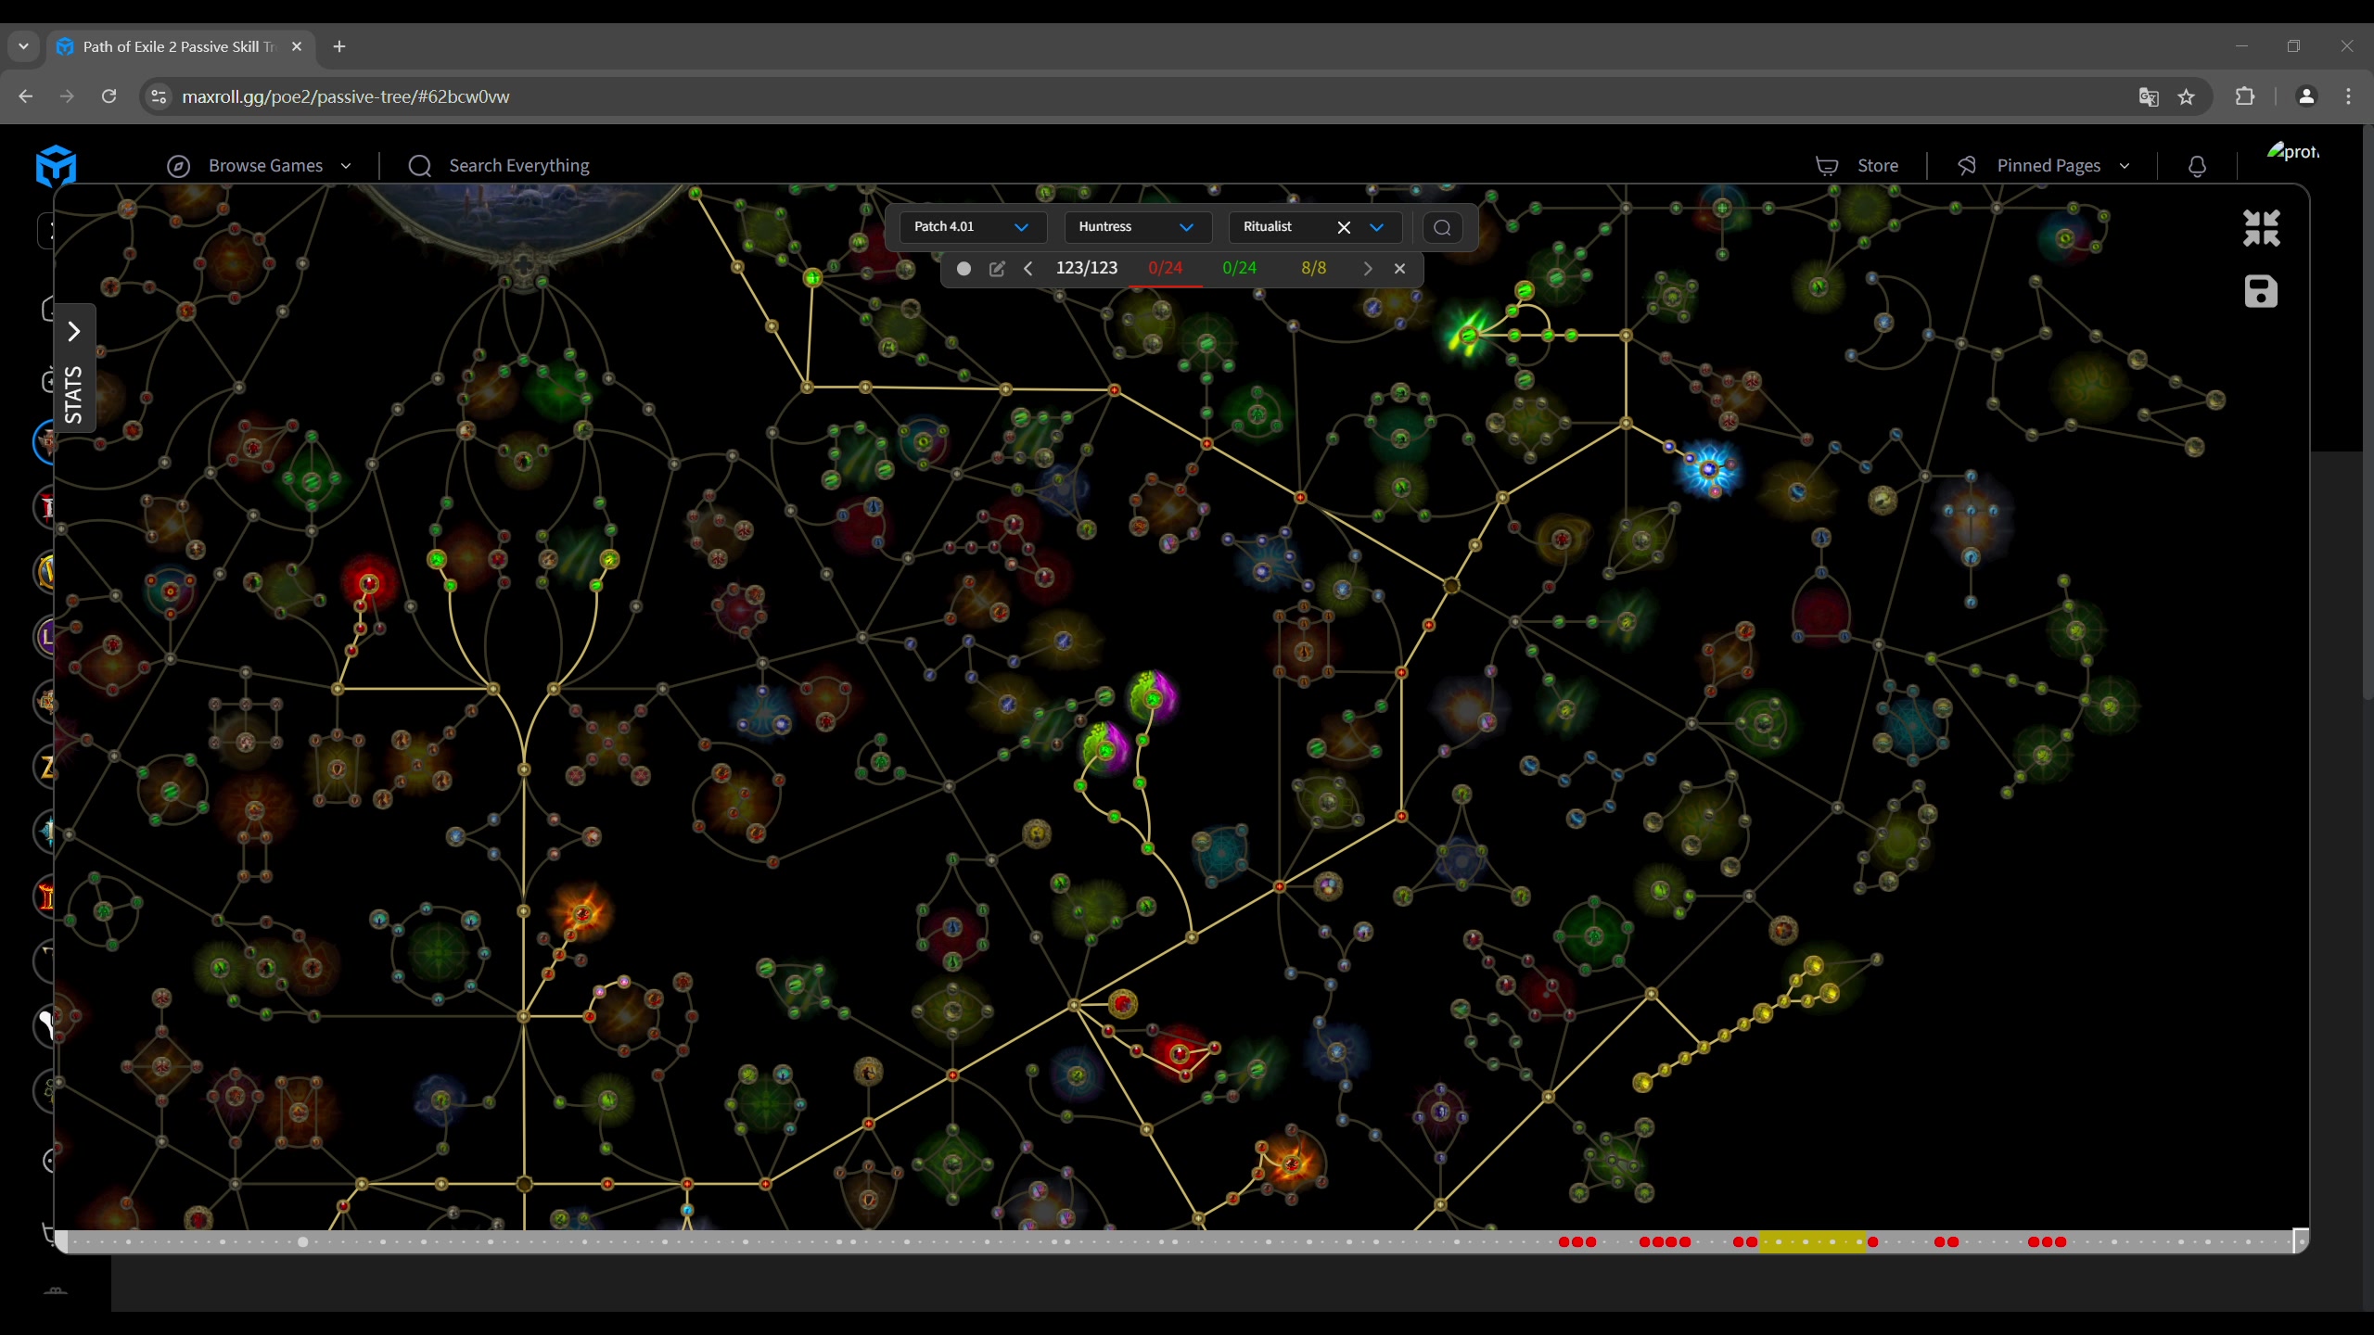The image size is (2374, 1335).
Task: Expand the STATS side panel
Action: pos(74,368)
